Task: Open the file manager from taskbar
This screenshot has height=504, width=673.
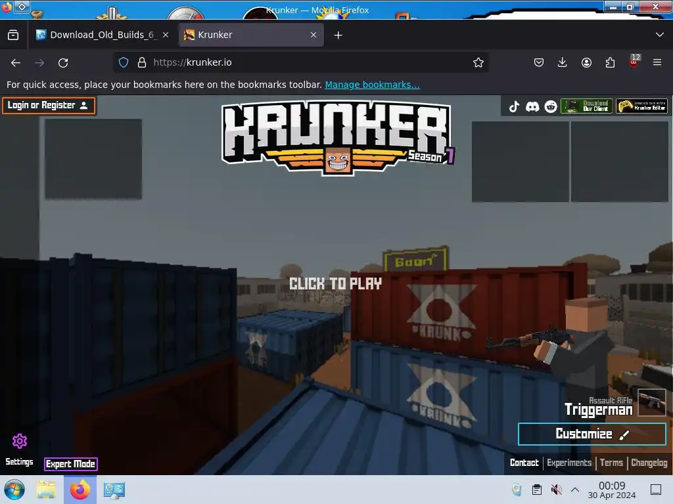Action: 46,490
